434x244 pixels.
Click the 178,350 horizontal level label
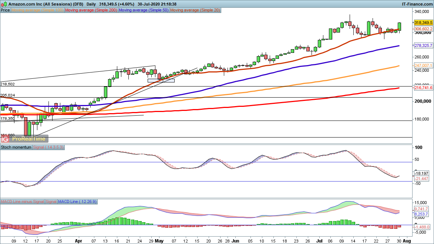(7, 118)
